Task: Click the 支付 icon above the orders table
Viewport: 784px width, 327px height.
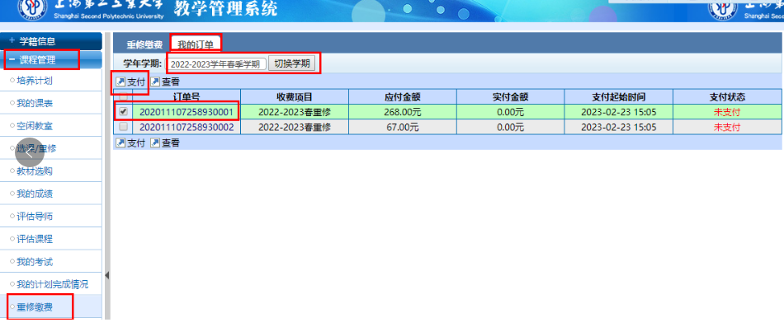Action: pyautogui.click(x=120, y=82)
